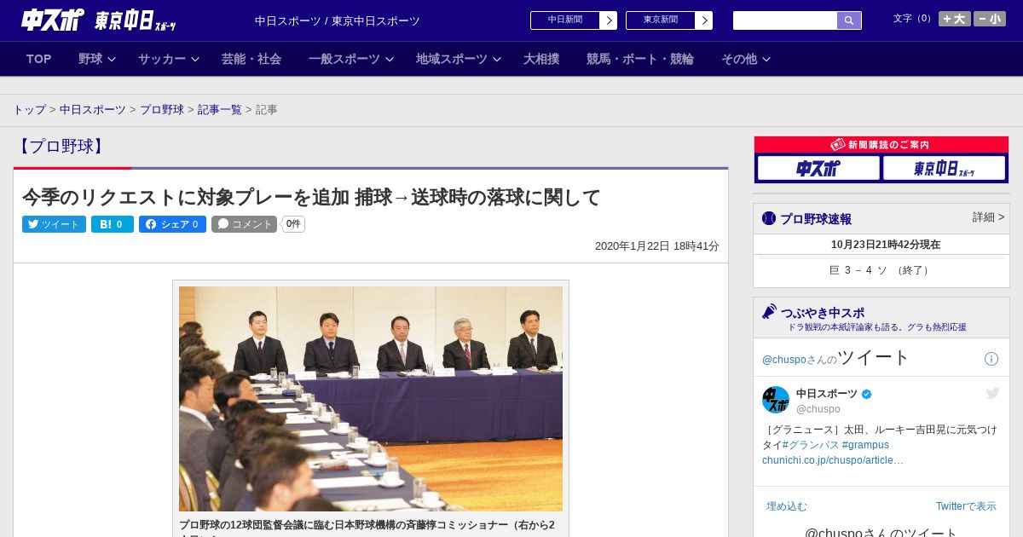The height and width of the screenshot is (537, 1023).
Task: Click the 中日スポーツ Twitter profile avatar
Action: (x=776, y=400)
